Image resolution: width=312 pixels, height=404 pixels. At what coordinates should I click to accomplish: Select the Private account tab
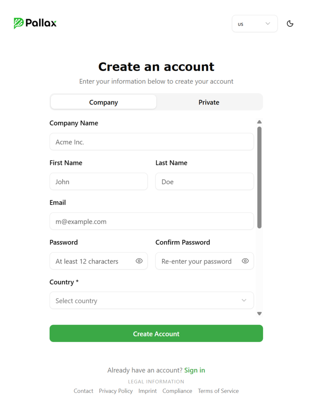(209, 102)
